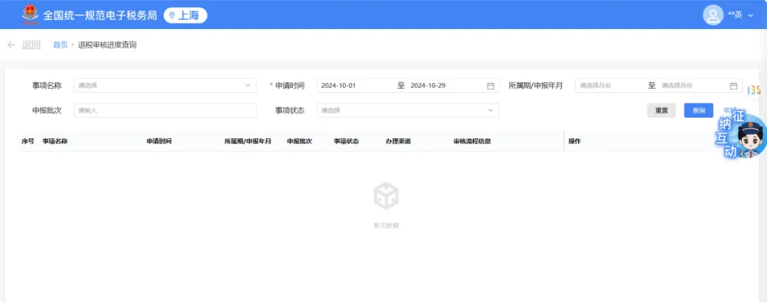This screenshot has width=767, height=302.
Task: Open the 事项状态 dropdown
Action: click(x=408, y=111)
